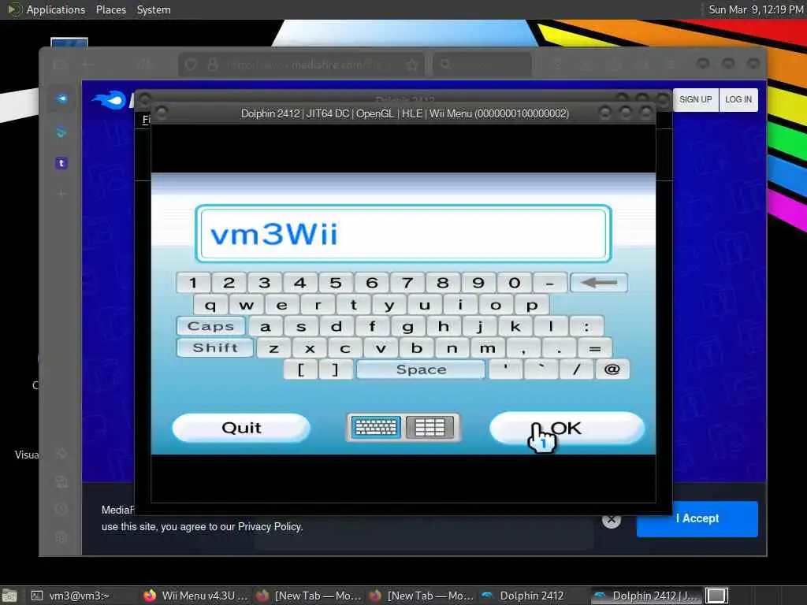Tap the letter p key

click(x=532, y=305)
